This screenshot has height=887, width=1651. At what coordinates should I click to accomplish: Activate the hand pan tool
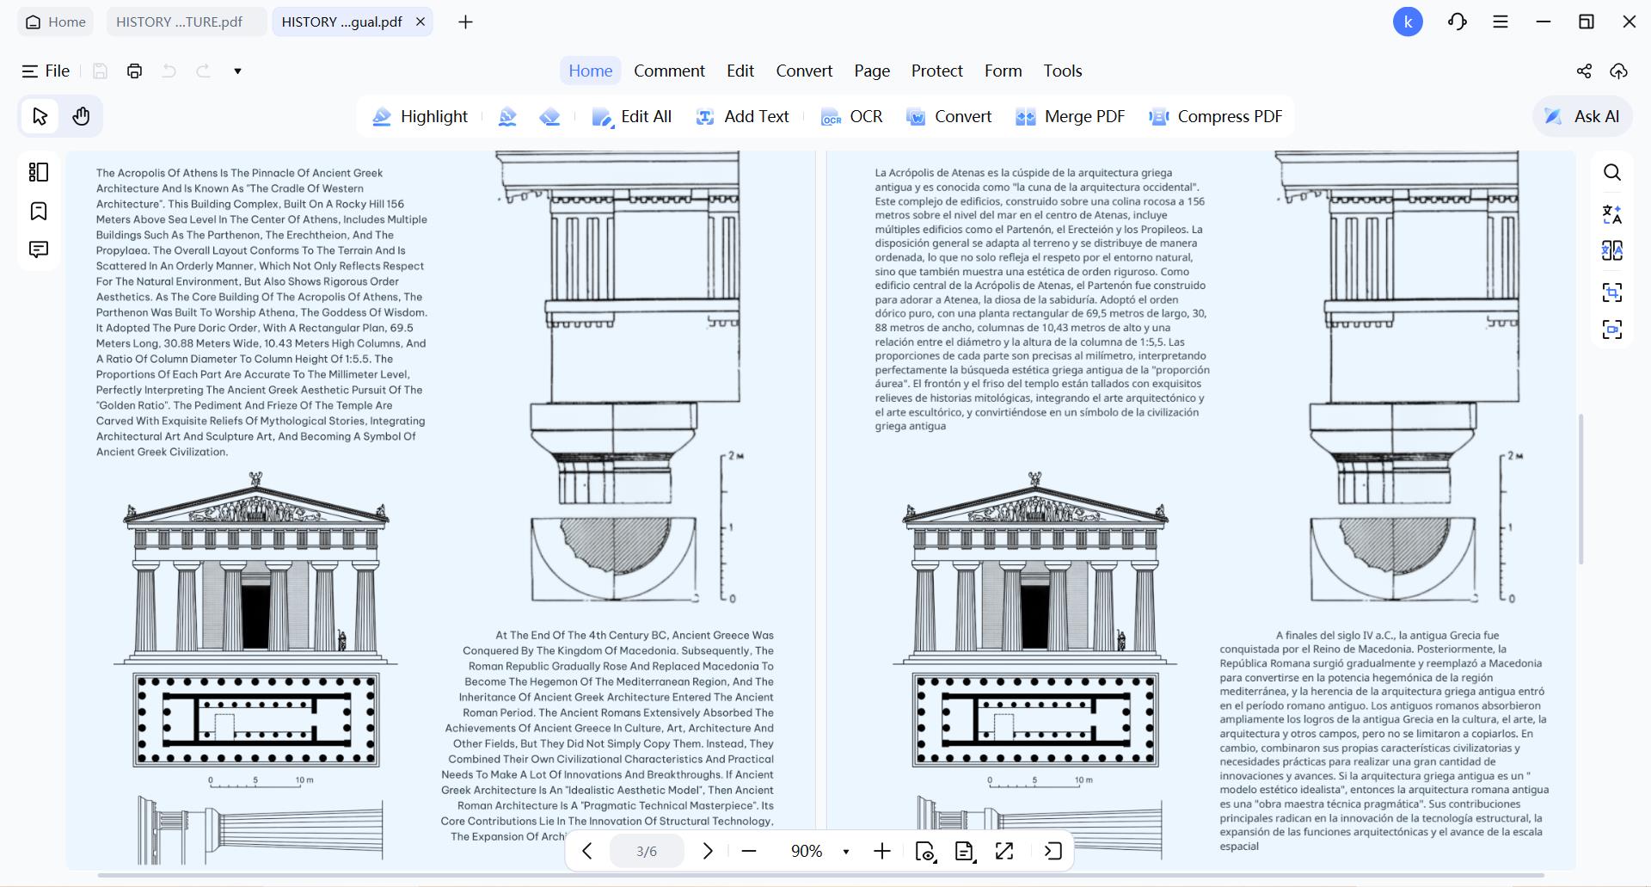pyautogui.click(x=81, y=116)
